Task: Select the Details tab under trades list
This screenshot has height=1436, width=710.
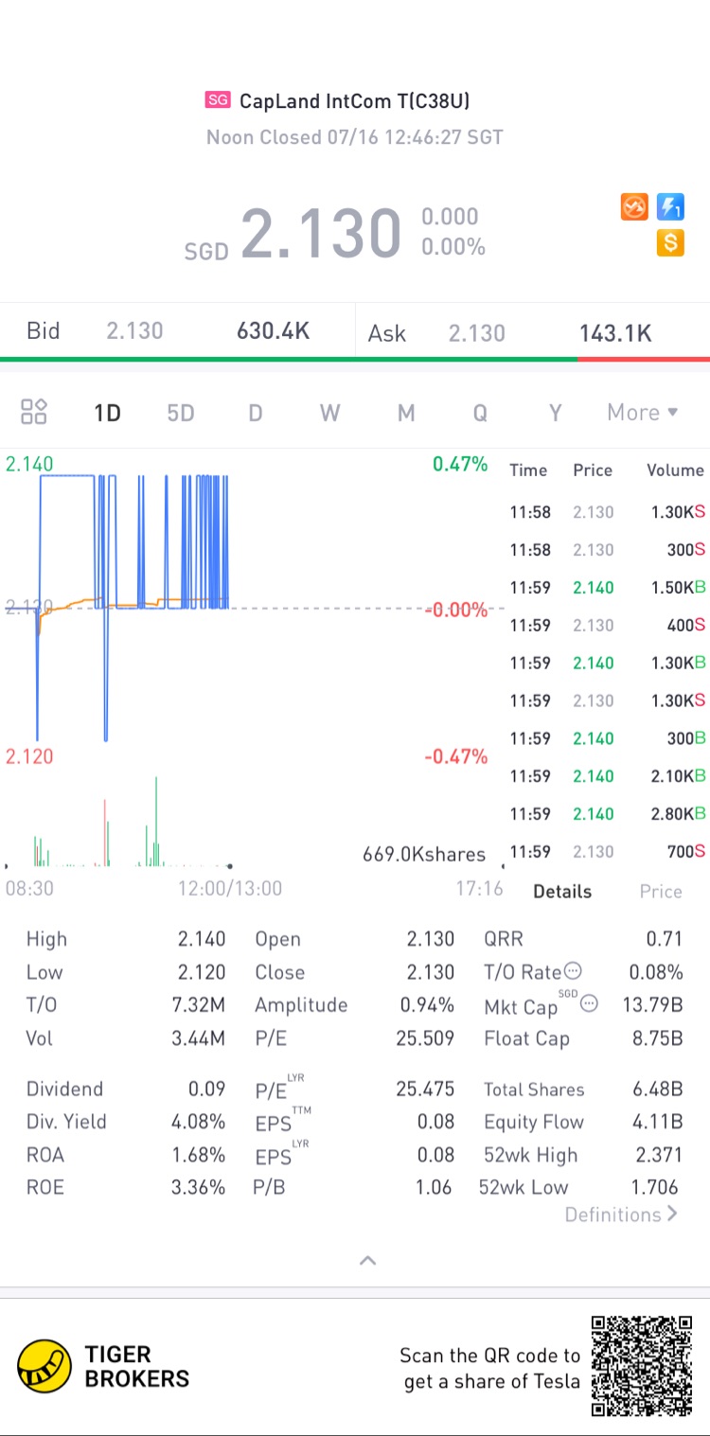Action: [562, 892]
